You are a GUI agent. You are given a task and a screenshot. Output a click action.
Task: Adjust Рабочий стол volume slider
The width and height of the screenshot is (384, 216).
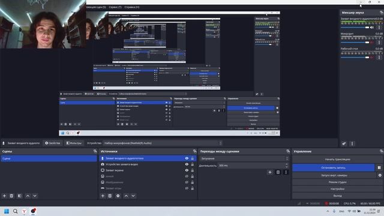click(x=355, y=58)
